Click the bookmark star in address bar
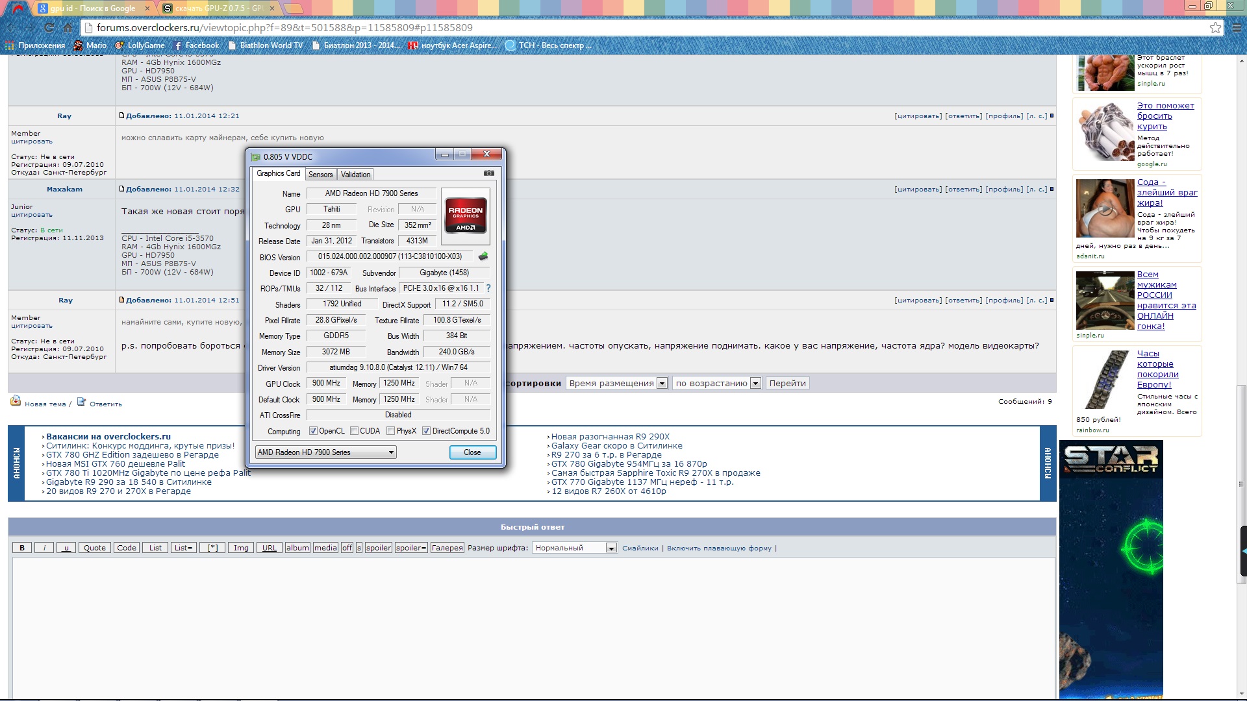 tap(1215, 27)
